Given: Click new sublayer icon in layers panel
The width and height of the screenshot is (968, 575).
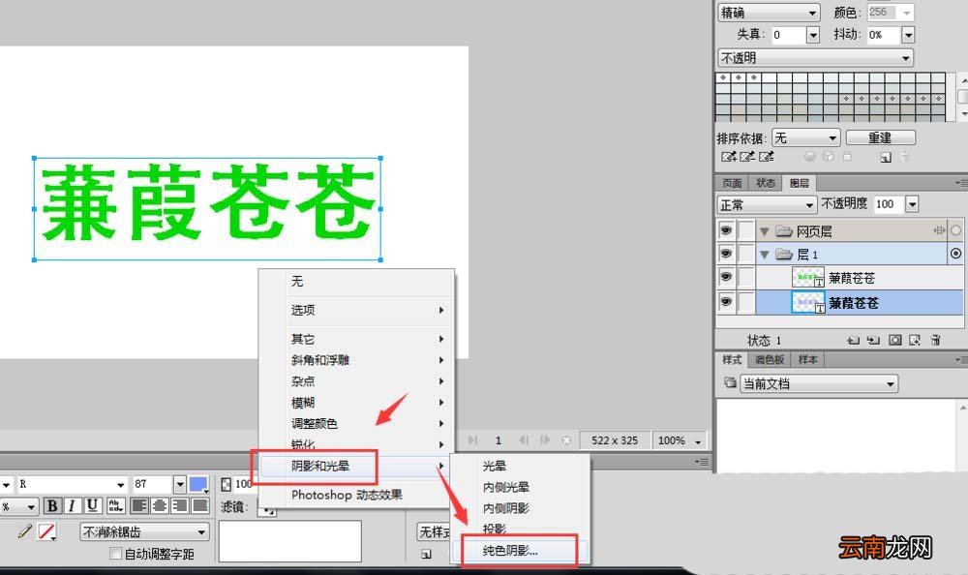Looking at the screenshot, I should point(873,340).
